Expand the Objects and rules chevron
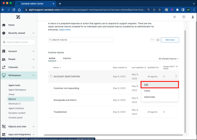The image size is (197, 140). coord(33,126)
